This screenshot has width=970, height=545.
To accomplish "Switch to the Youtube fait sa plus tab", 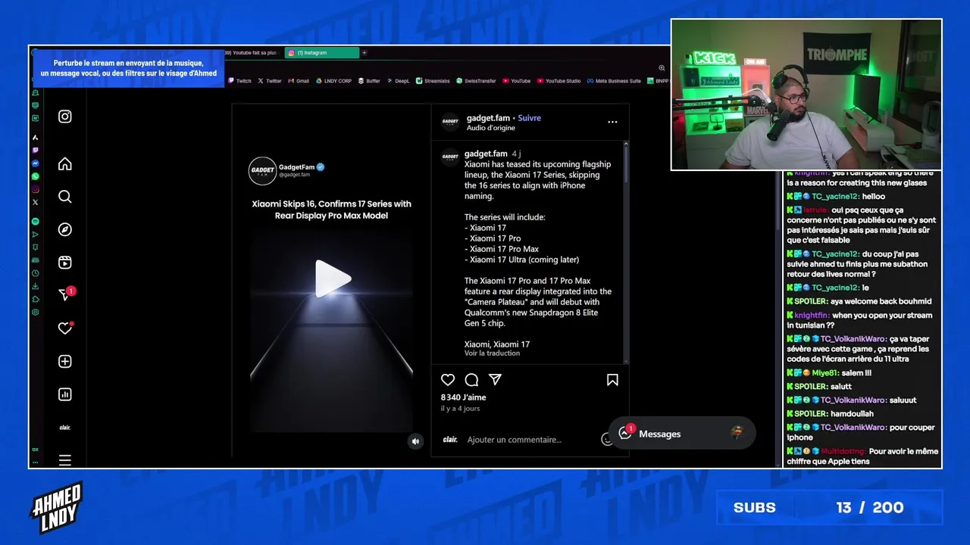I will (252, 53).
